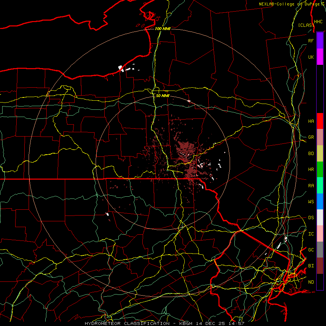Click the 'KBGM' radar site identifier

click(x=187, y=323)
